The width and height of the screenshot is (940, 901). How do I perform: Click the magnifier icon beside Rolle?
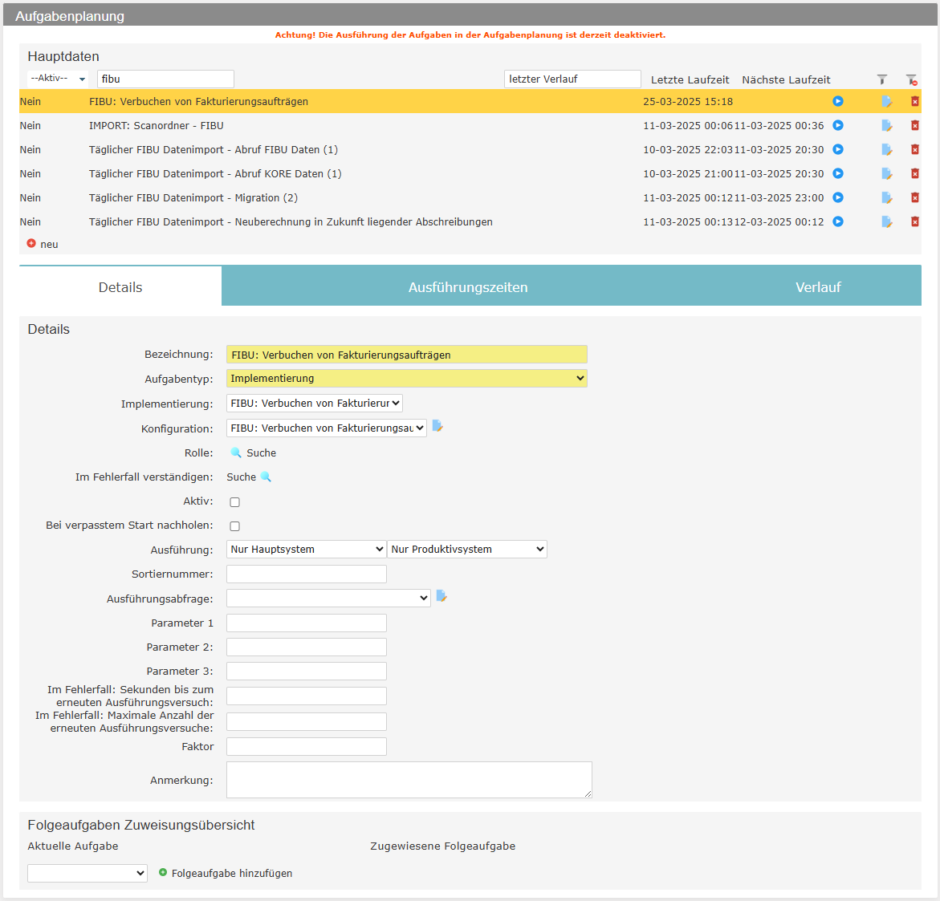pyautogui.click(x=236, y=453)
